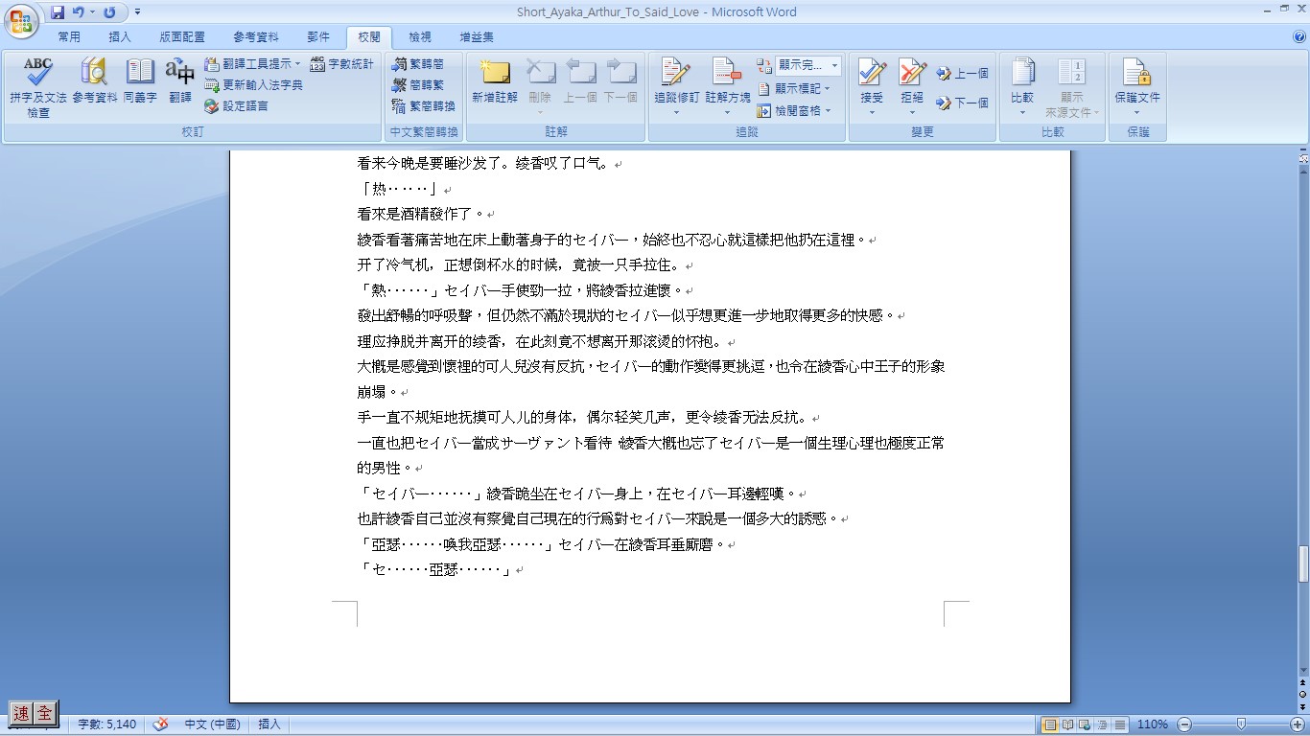This screenshot has width=1310, height=736.
Task: Open Microsoft Word Help
Action: point(1299,37)
